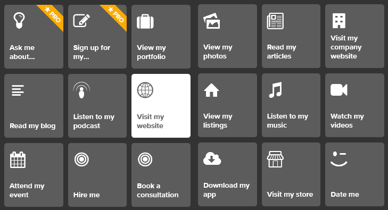Click the podcast broadcast icon
The image size is (388, 210).
(x=81, y=90)
